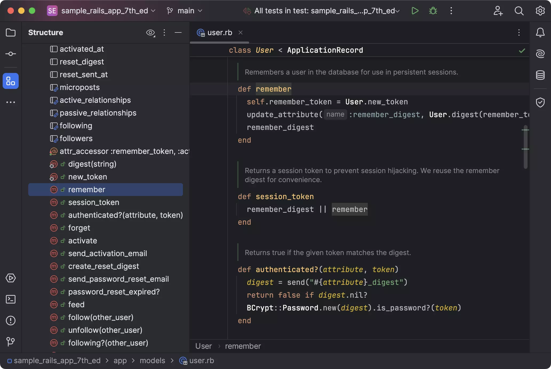
Task: Hide the Structure panel with minimize dash
Action: (x=178, y=32)
